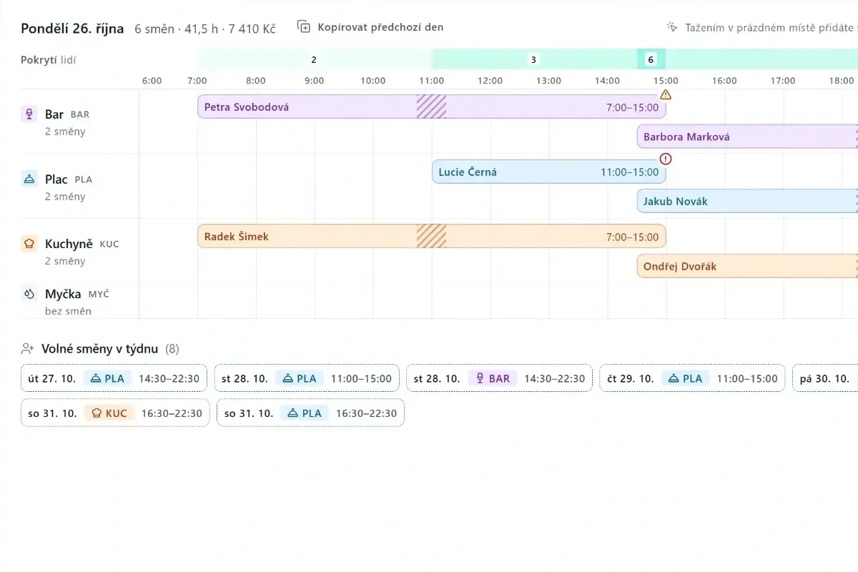Click the summary 6 směn · 41,5 h · 7 410 Kč
Image resolution: width=858 pixels, height=572 pixels.
pyautogui.click(x=205, y=29)
